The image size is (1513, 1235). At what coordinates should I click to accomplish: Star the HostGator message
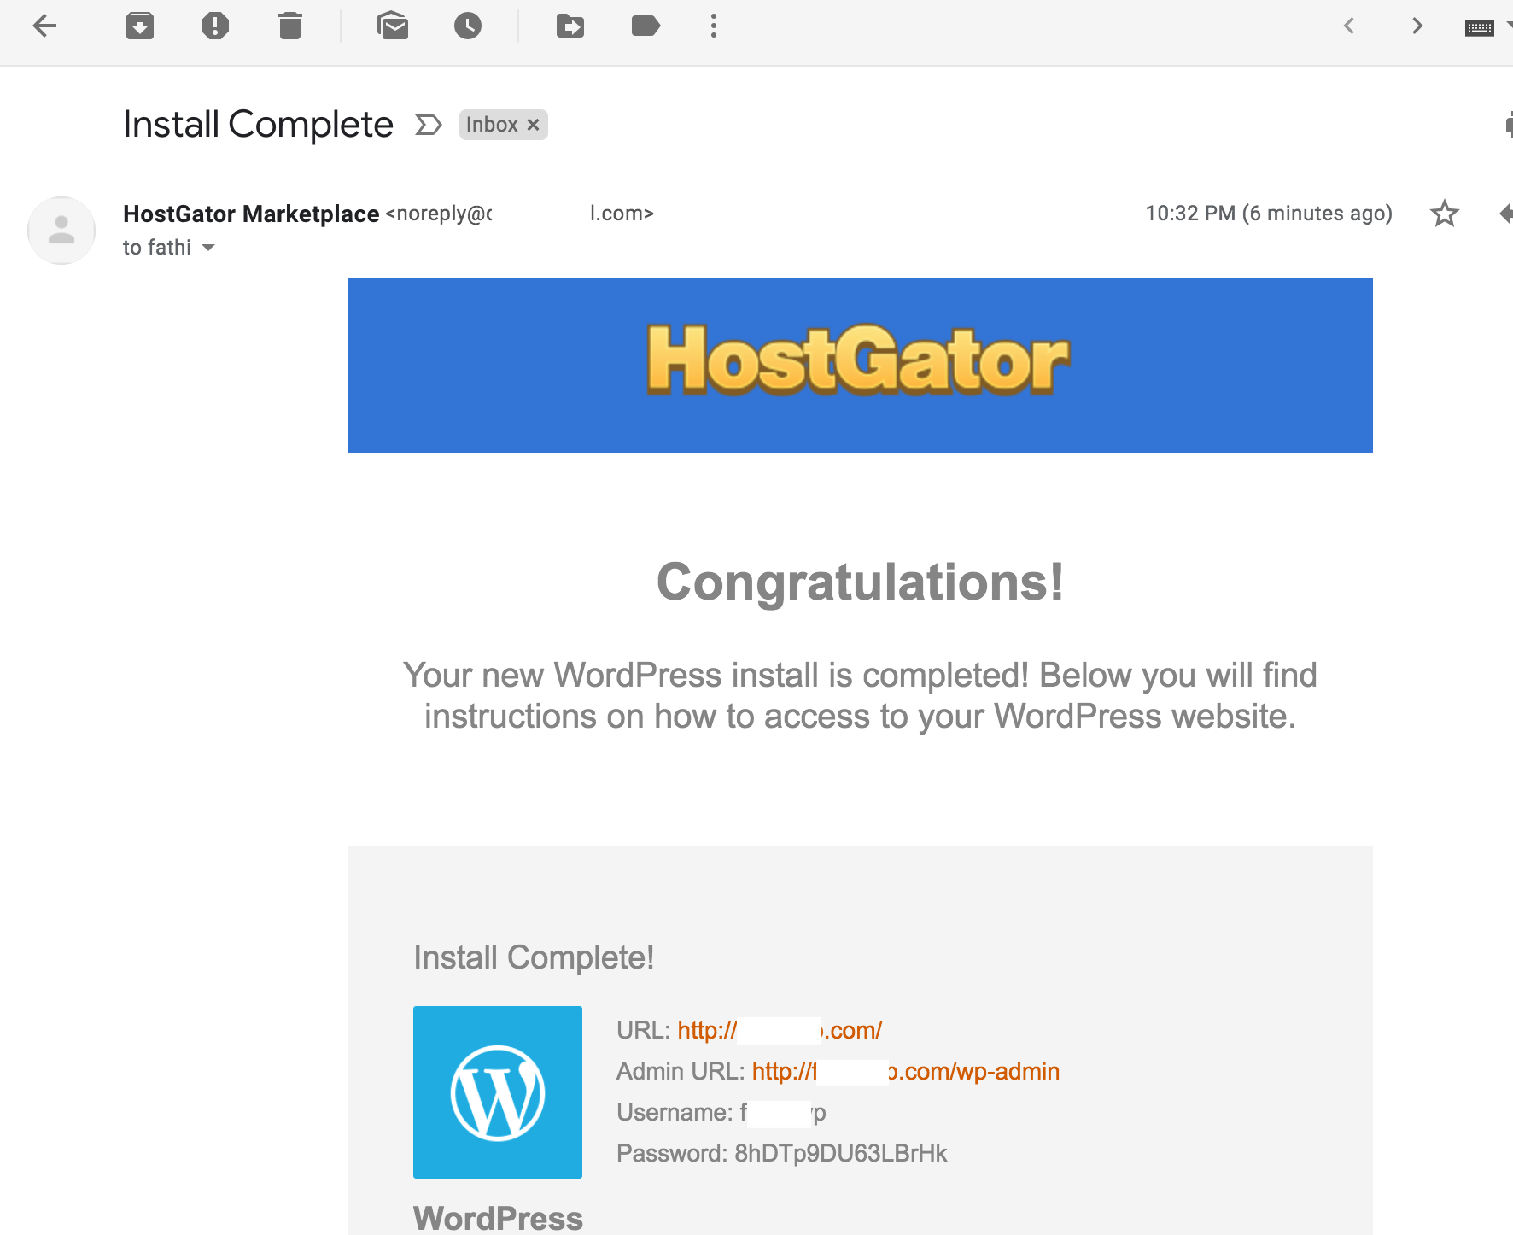[x=1445, y=214]
